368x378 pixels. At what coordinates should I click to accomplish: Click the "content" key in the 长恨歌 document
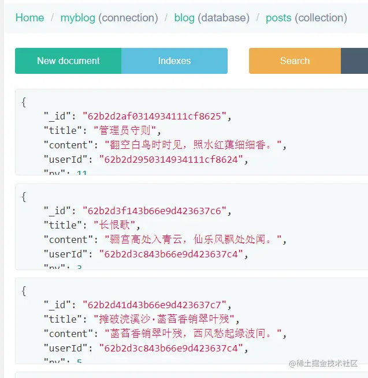[x=68, y=239]
